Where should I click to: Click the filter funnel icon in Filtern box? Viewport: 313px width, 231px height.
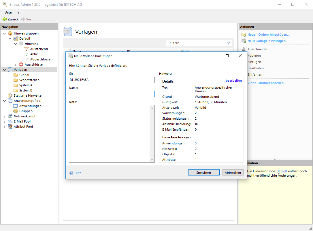228,43
